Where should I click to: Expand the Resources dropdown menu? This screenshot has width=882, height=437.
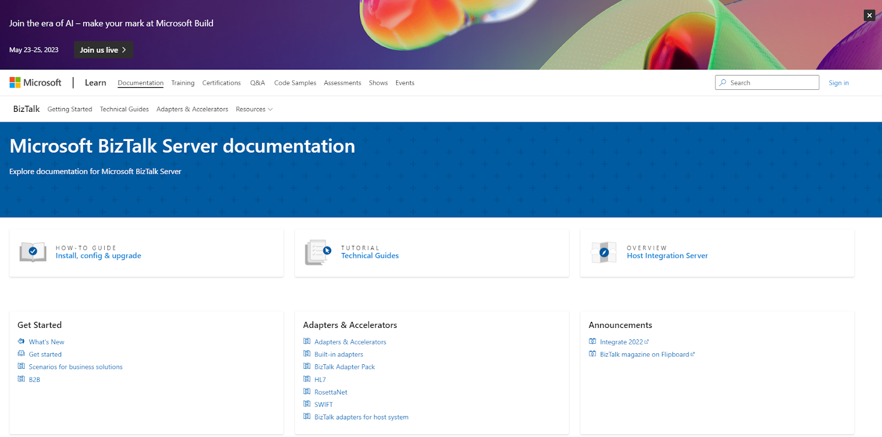coord(254,109)
